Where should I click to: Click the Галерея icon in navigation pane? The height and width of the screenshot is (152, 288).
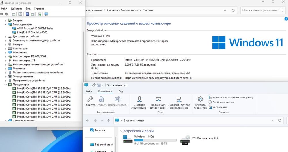click(92, 130)
